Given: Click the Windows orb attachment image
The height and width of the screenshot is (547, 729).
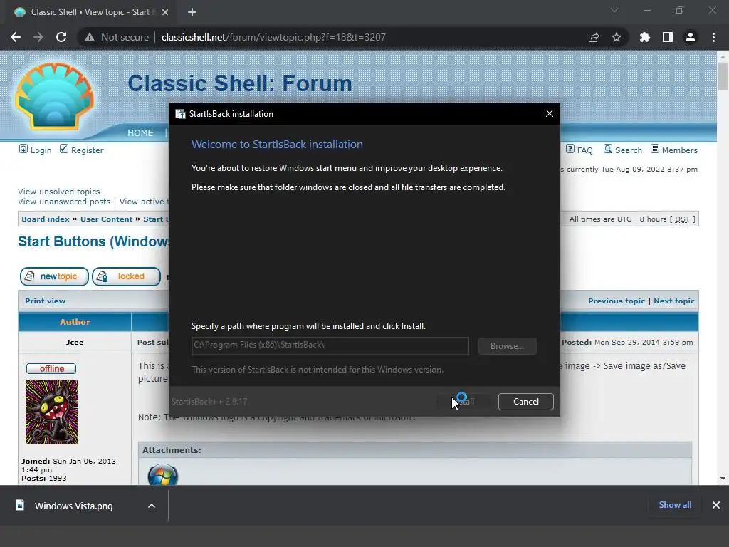Looking at the screenshot, I should (163, 474).
